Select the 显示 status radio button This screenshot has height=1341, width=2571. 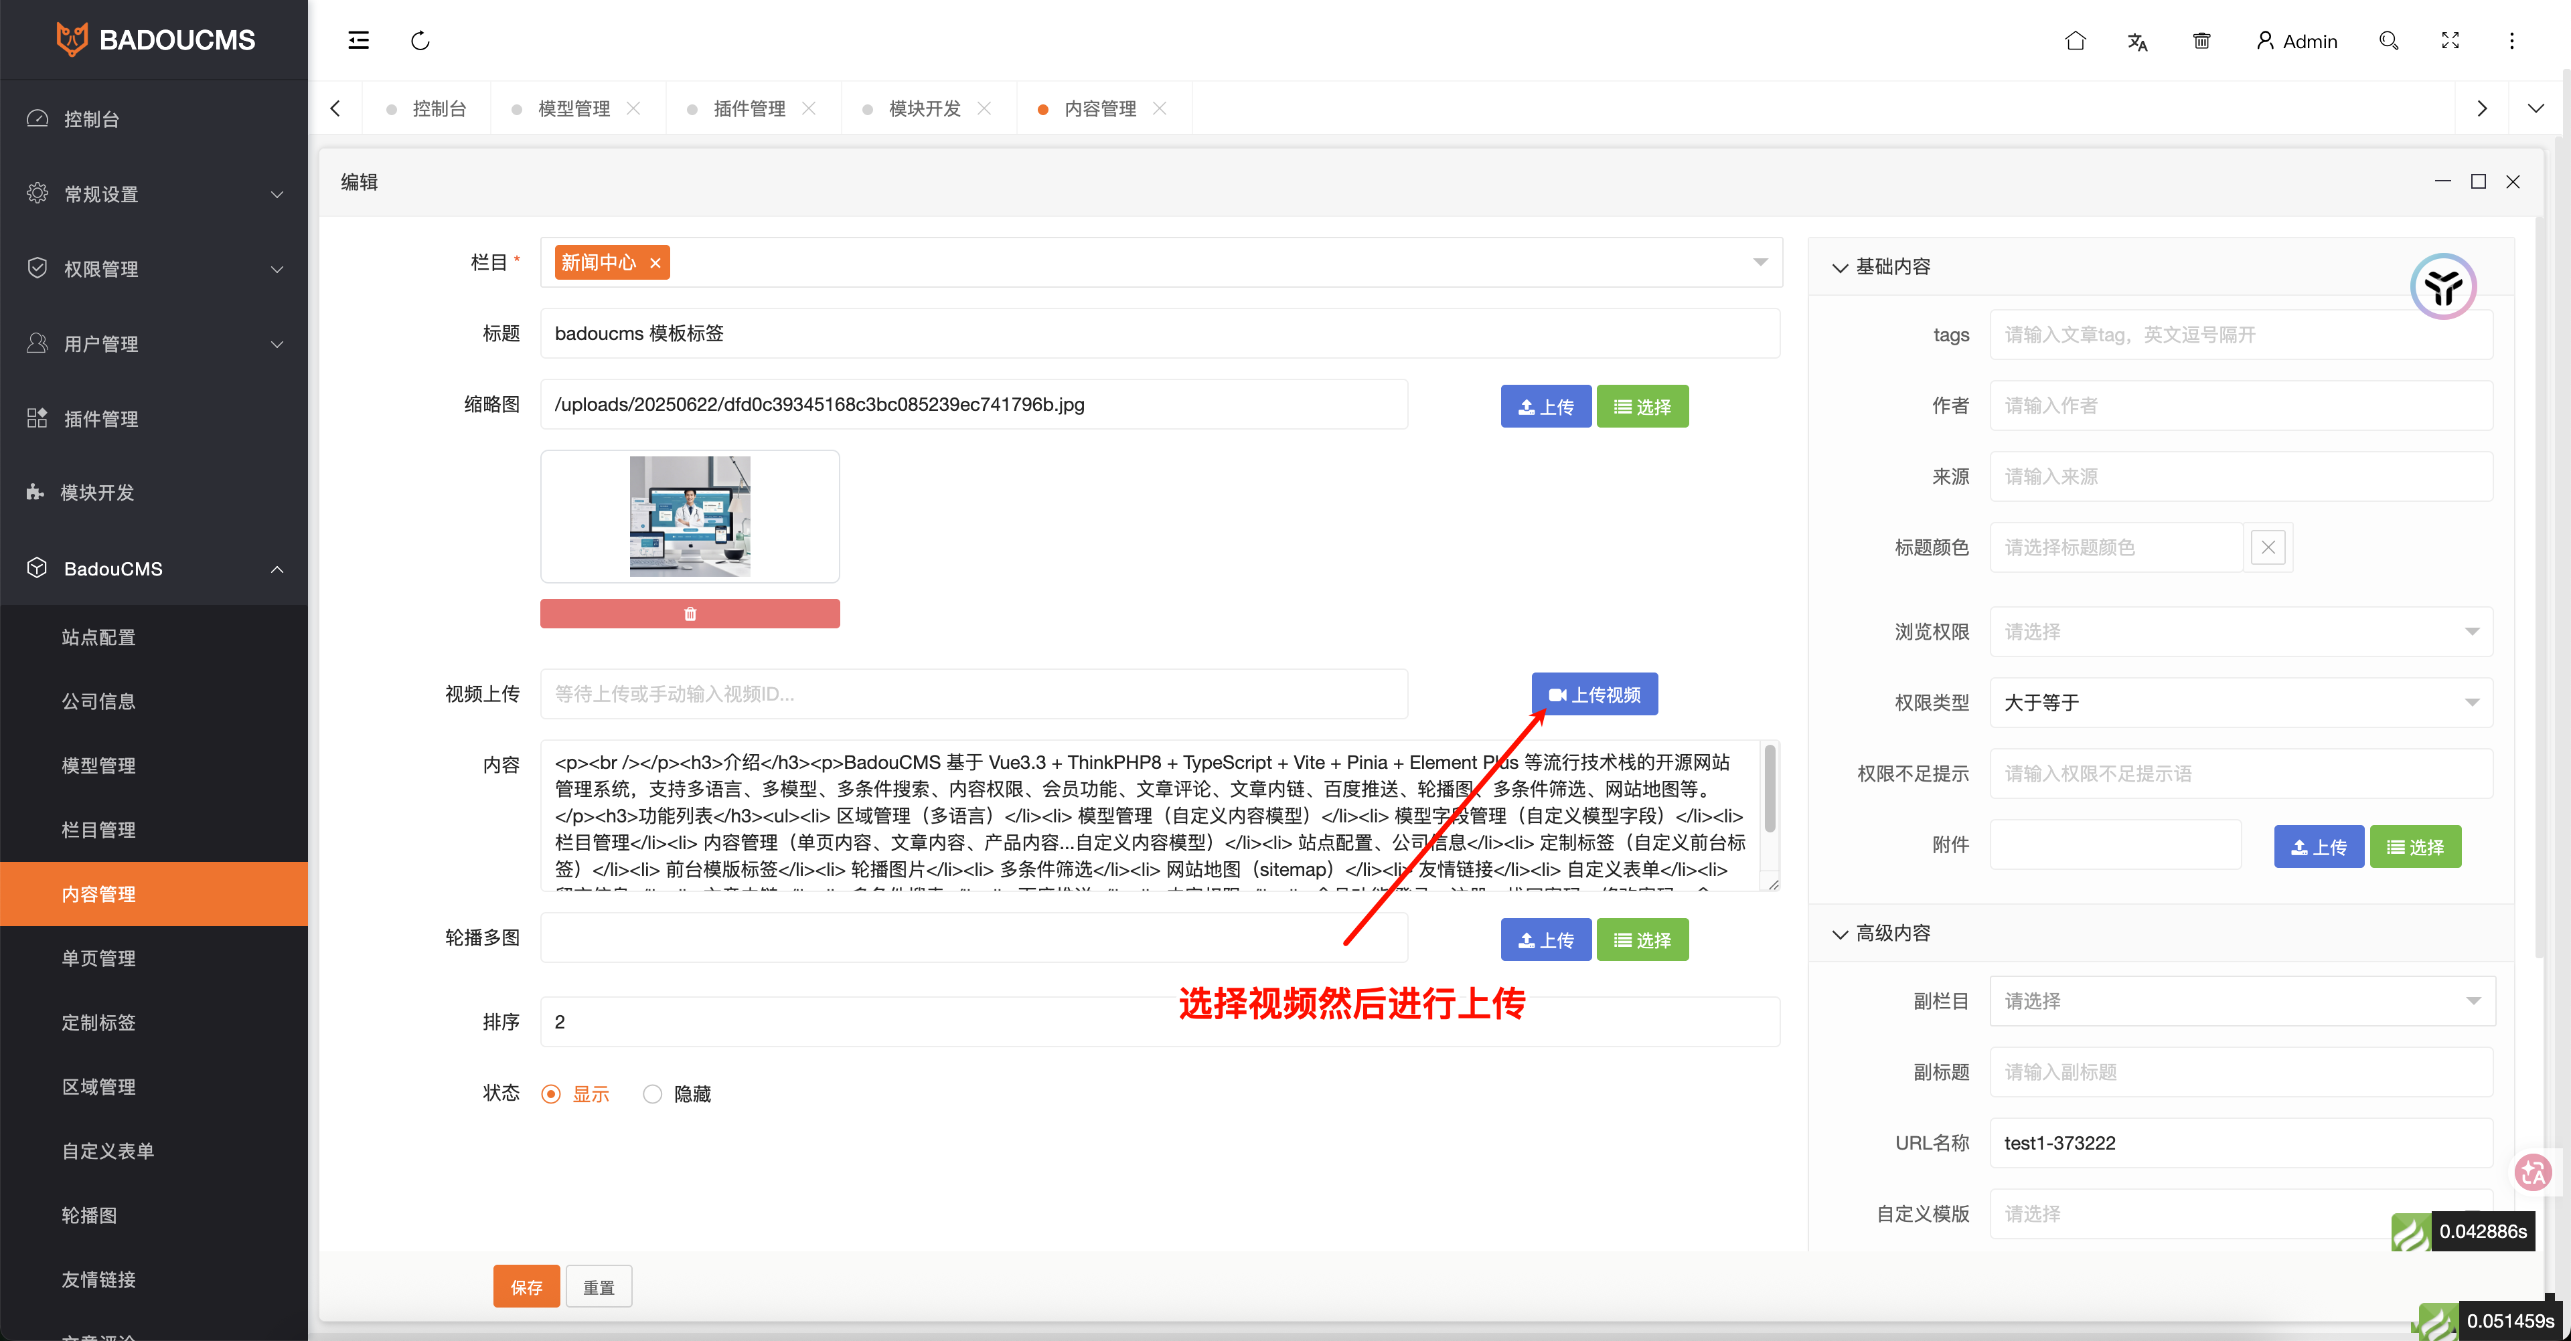click(x=552, y=1093)
